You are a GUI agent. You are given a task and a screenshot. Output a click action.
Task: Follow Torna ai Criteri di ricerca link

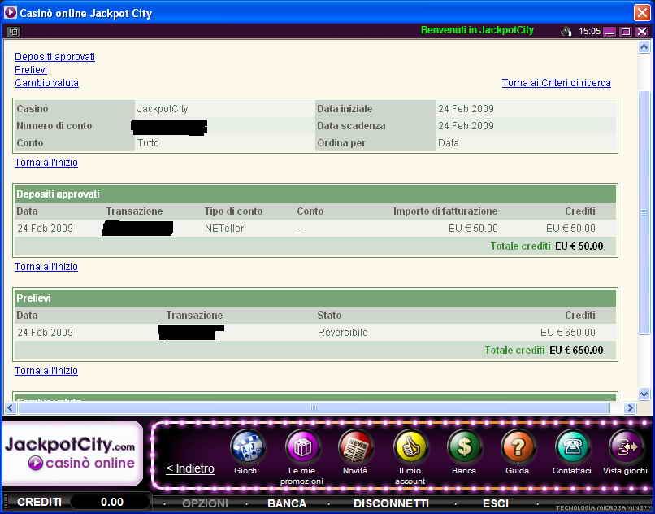point(557,83)
